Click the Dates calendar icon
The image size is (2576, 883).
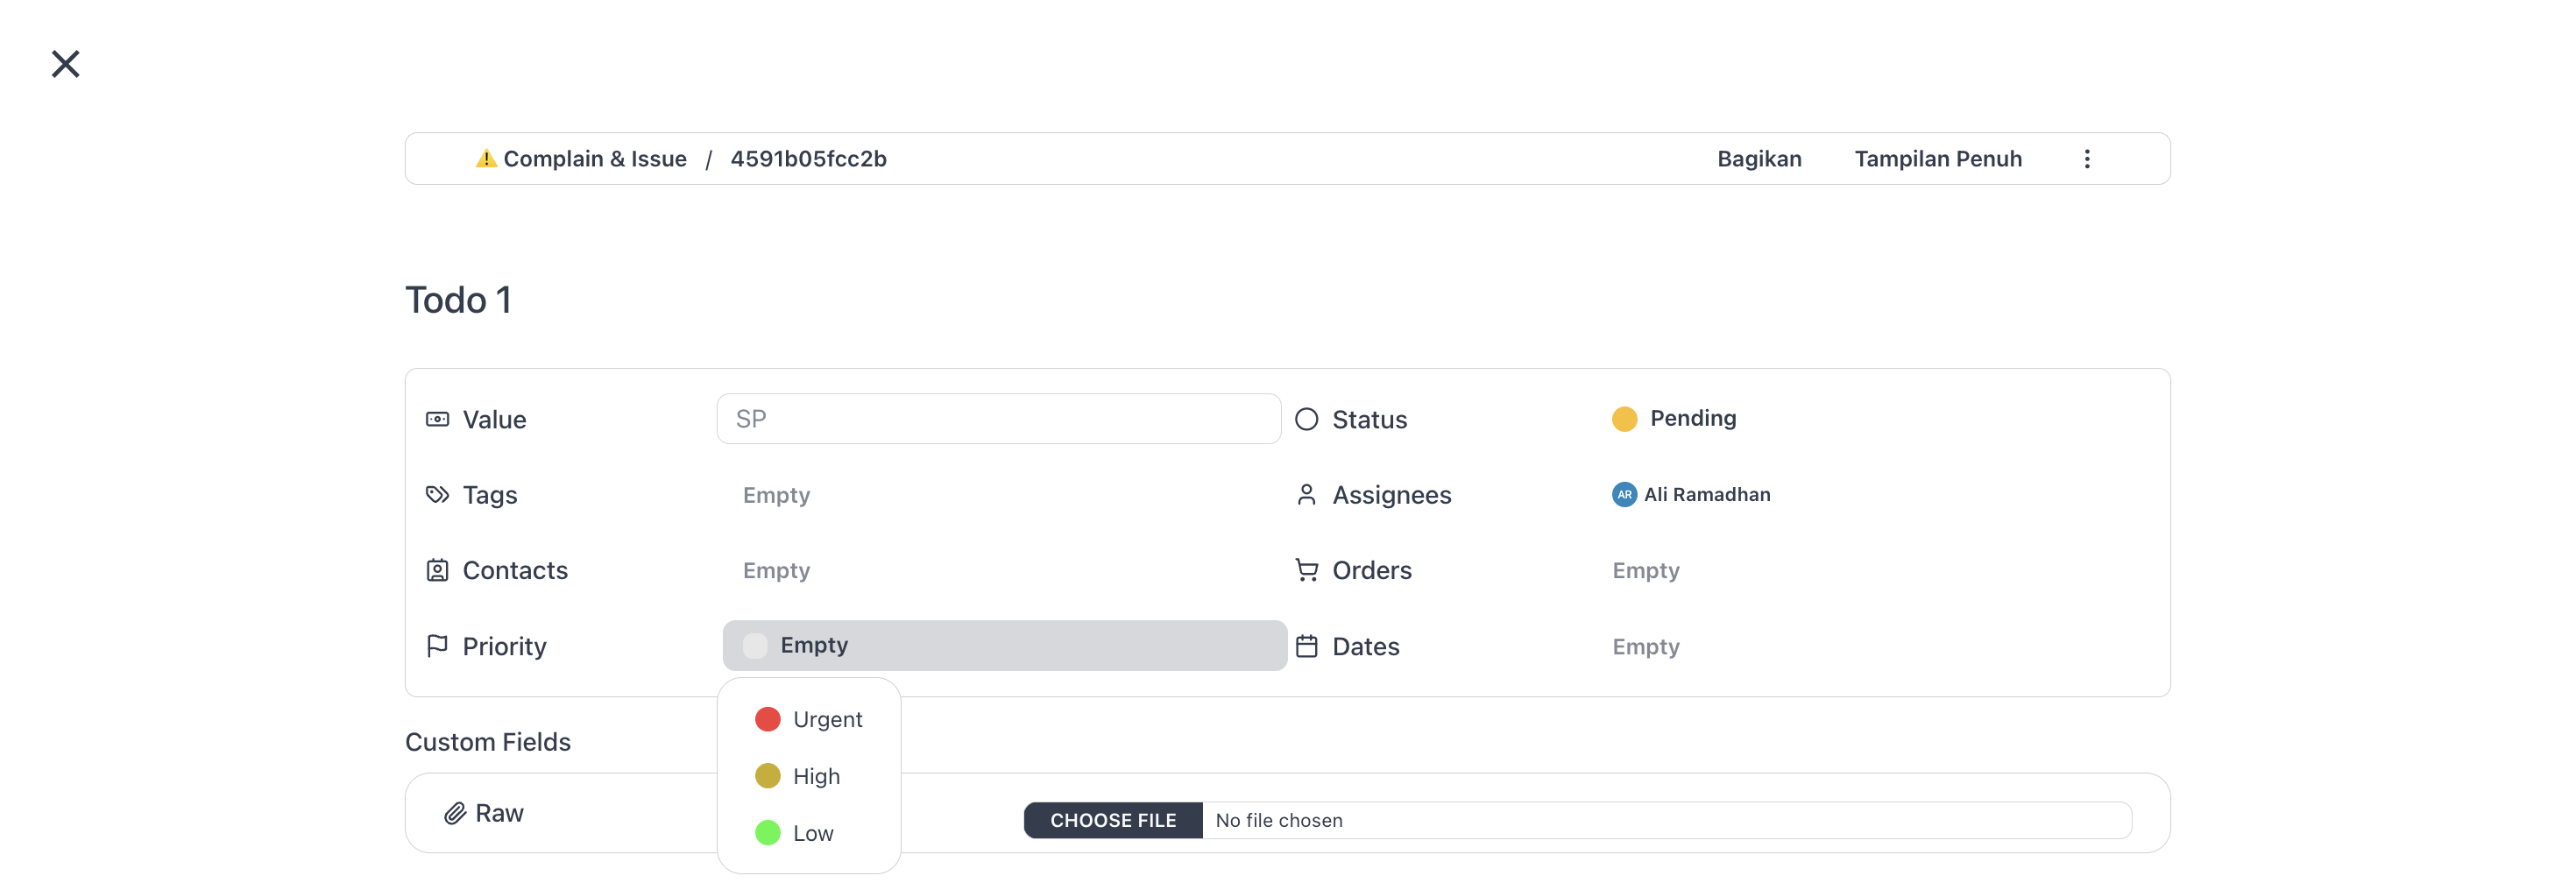click(1306, 646)
